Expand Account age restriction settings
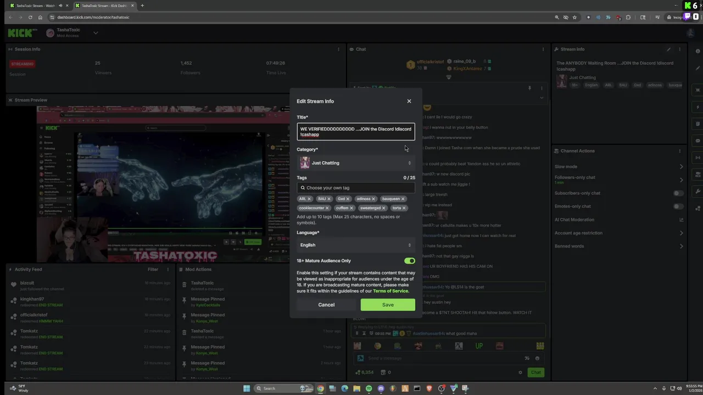Viewport: 703px width, 395px height. pos(681,233)
